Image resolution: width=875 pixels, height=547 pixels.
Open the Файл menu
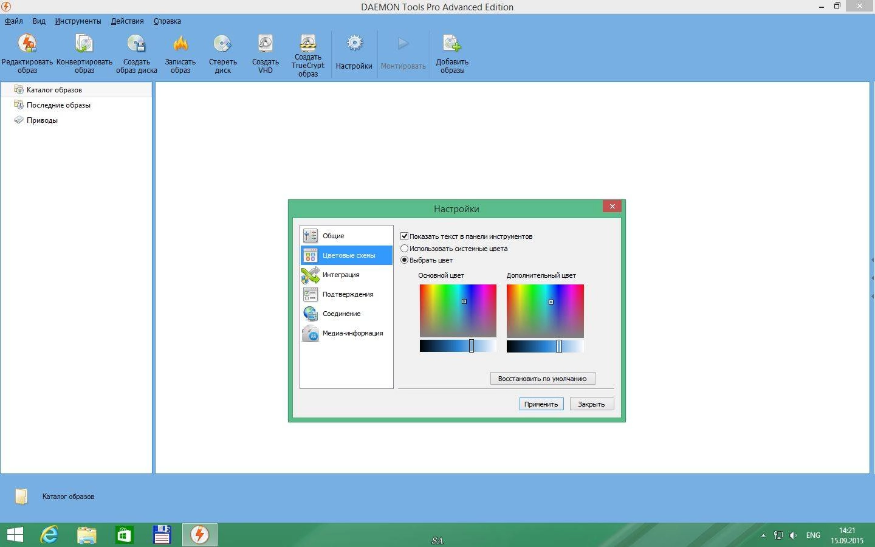[x=14, y=21]
